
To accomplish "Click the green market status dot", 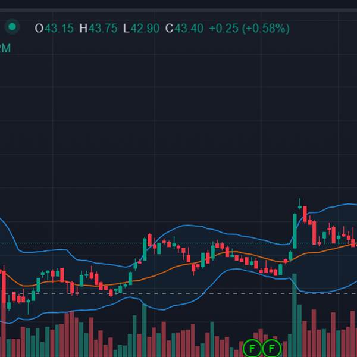I will (12, 27).
